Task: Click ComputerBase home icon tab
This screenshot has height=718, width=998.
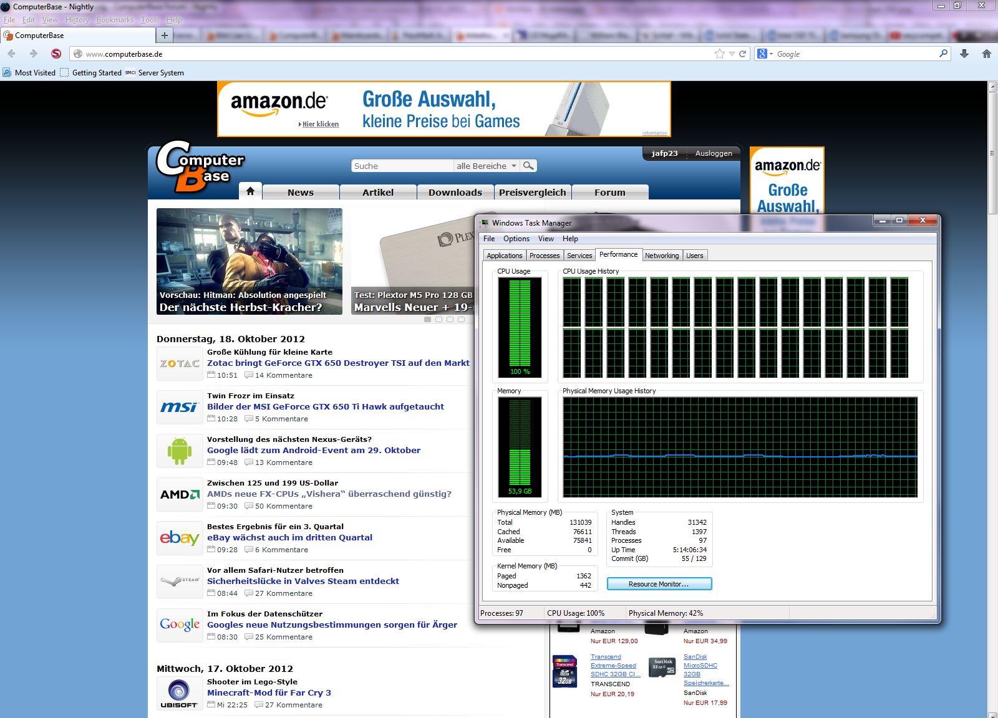Action: pos(250,191)
